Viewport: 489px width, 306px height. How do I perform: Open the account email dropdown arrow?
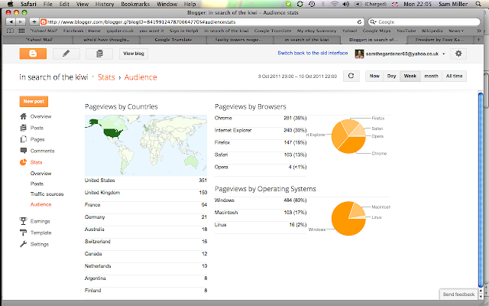click(x=443, y=54)
